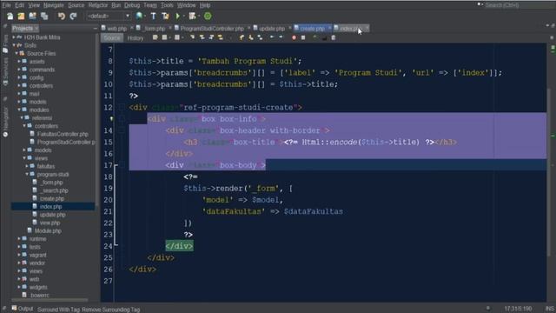
Task: Expand the H2H Bank Mitra project node
Action: (x=14, y=37)
